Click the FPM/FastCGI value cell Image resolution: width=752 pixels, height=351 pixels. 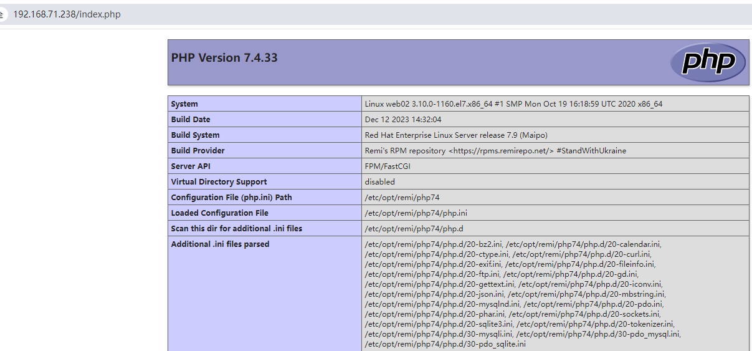click(x=388, y=166)
